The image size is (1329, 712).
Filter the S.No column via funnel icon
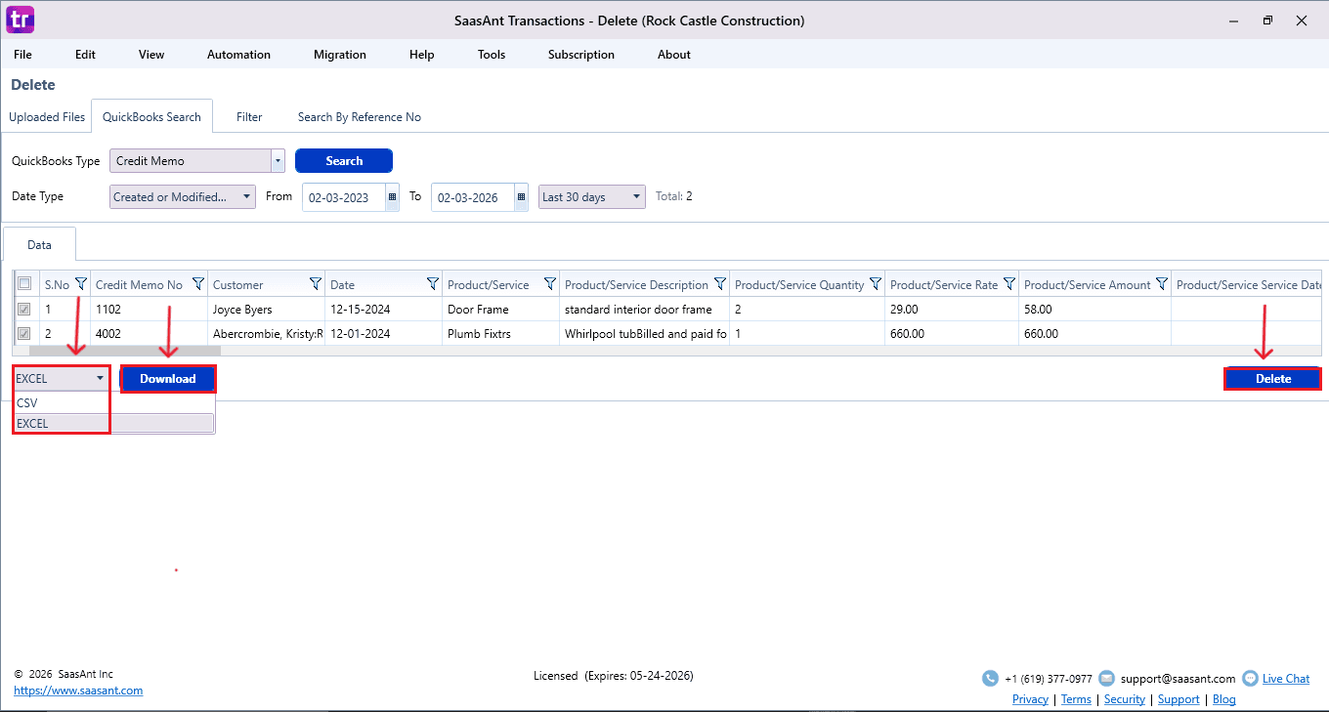pyautogui.click(x=81, y=284)
